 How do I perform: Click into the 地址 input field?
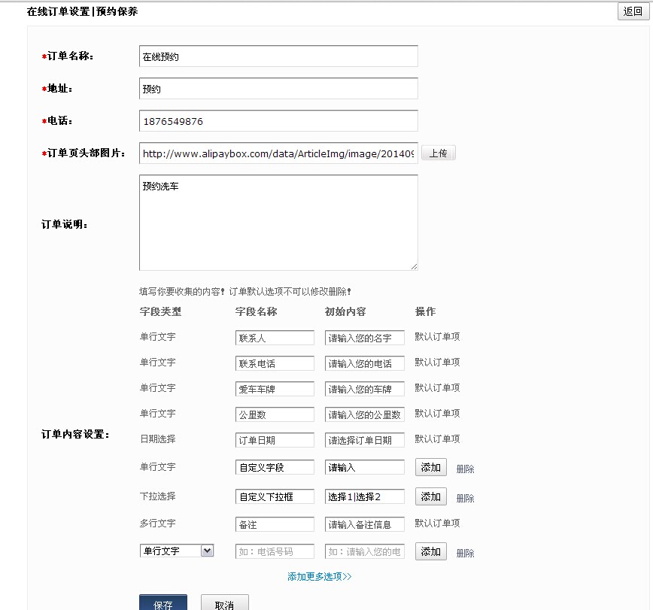tap(278, 89)
